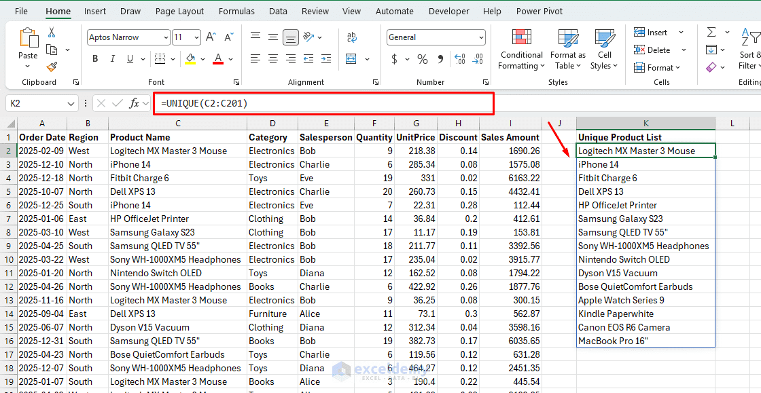Image resolution: width=761 pixels, height=393 pixels.
Task: Click Decrease Decimal icon
Action: click(478, 59)
